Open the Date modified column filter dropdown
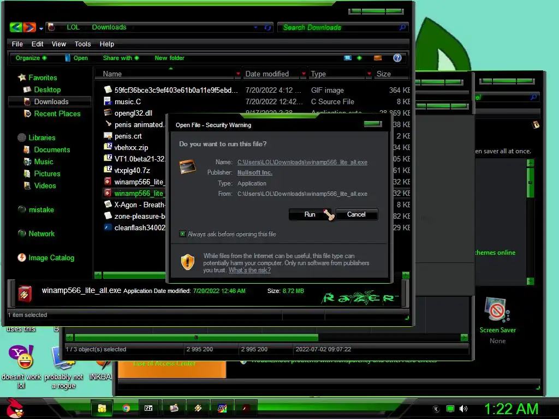The height and width of the screenshot is (419, 559). 304,74
